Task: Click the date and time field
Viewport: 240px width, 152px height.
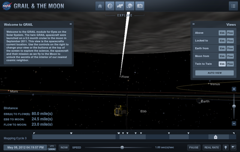Action: (25, 148)
